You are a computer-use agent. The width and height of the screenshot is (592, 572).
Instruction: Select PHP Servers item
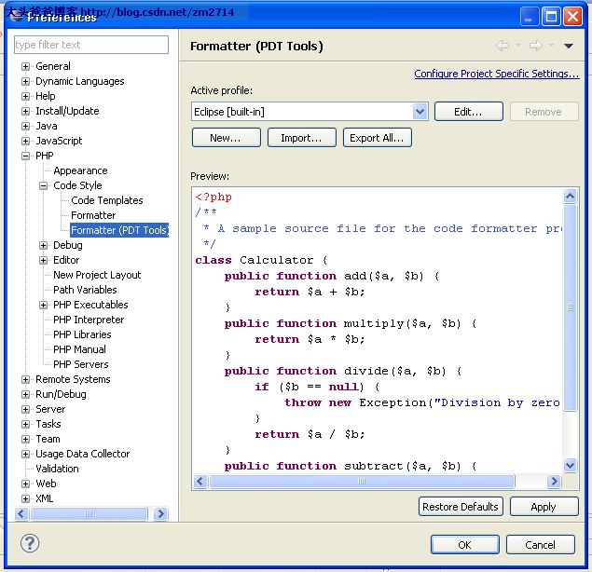(81, 364)
